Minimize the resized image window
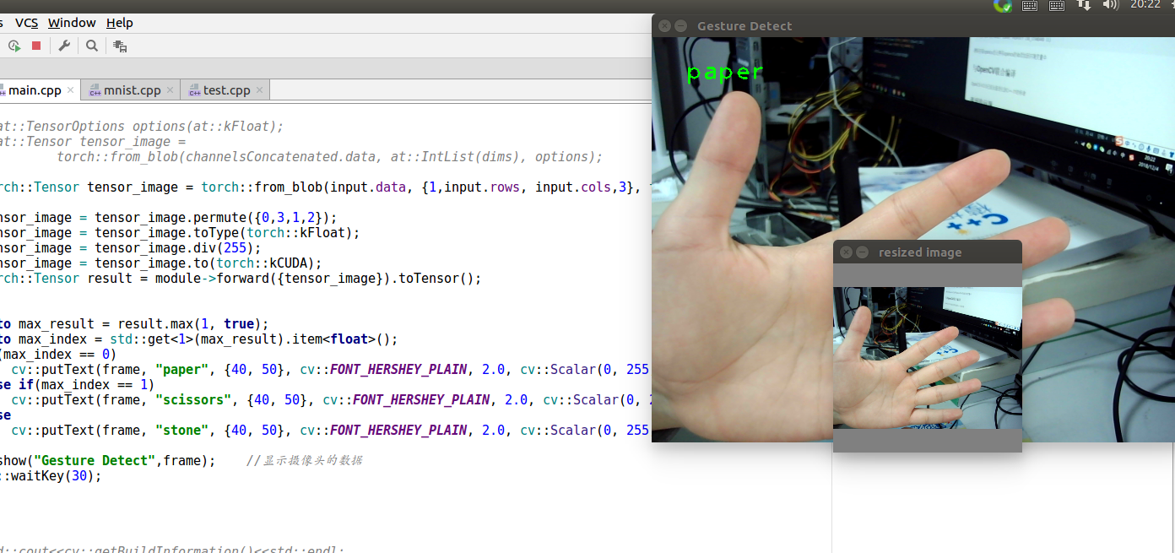This screenshot has height=553, width=1175. pyautogui.click(x=862, y=252)
